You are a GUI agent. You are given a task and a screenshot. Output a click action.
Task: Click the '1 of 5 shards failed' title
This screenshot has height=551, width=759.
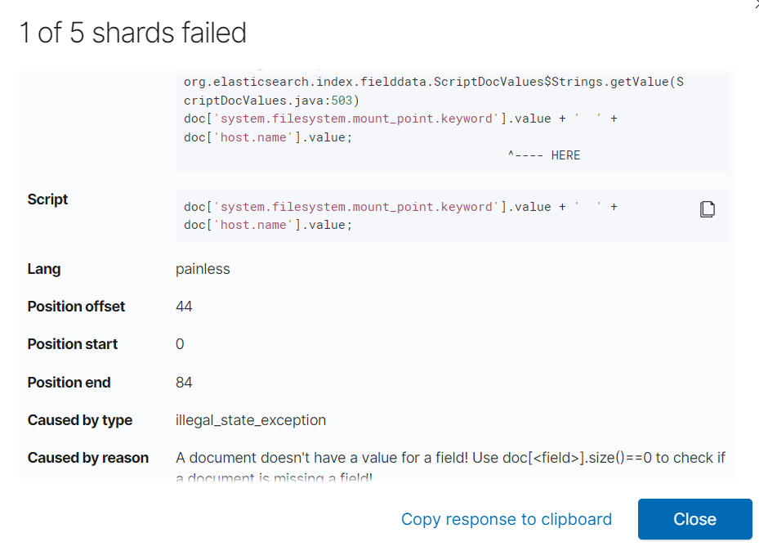tap(133, 33)
